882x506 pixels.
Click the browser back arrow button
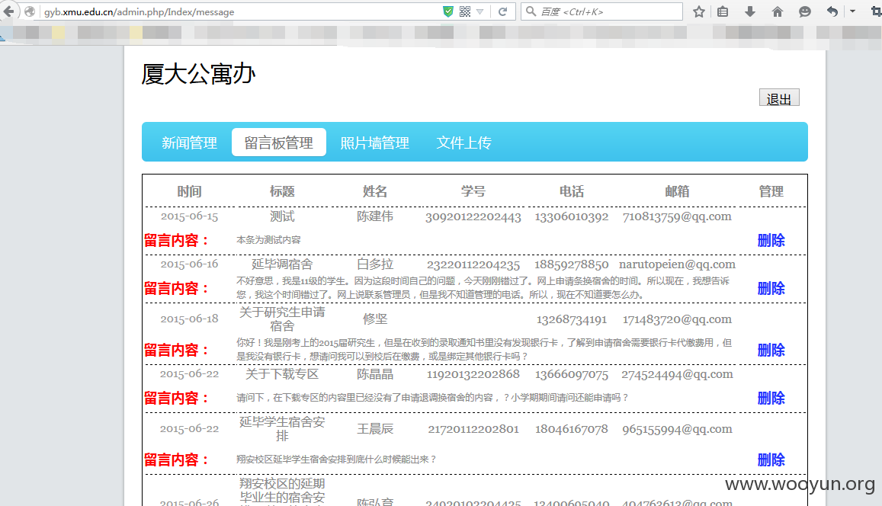[x=9, y=11]
